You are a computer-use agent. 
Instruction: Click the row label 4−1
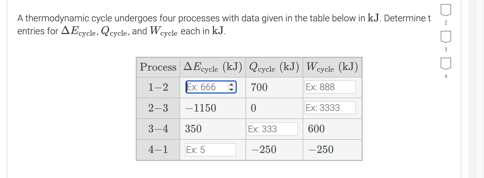158,149
